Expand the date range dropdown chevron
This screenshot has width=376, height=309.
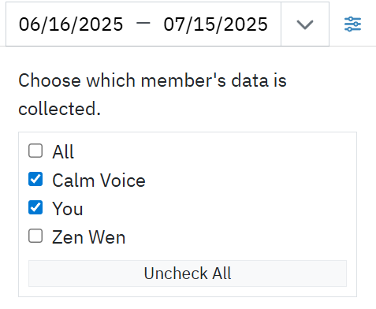click(x=305, y=24)
